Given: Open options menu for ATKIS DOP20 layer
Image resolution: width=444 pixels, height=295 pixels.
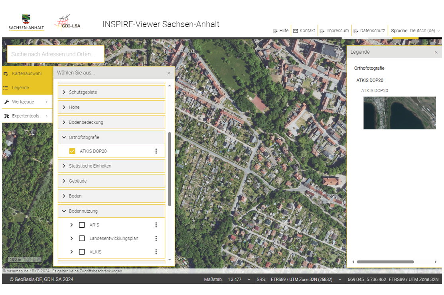Looking at the screenshot, I should 156,151.
